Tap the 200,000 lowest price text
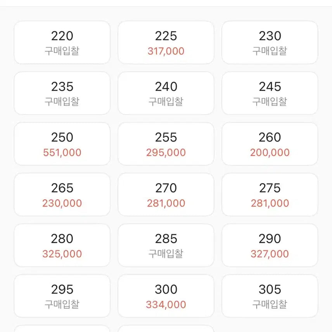The width and height of the screenshot is (332, 332). [x=270, y=152]
